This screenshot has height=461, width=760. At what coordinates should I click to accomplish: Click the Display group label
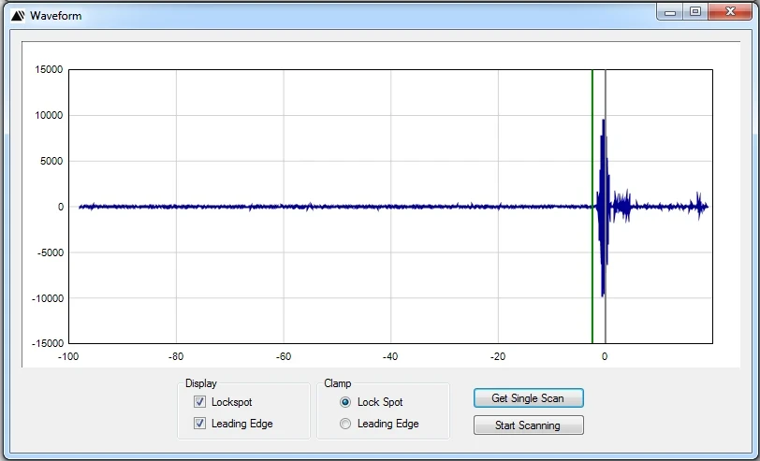point(200,383)
